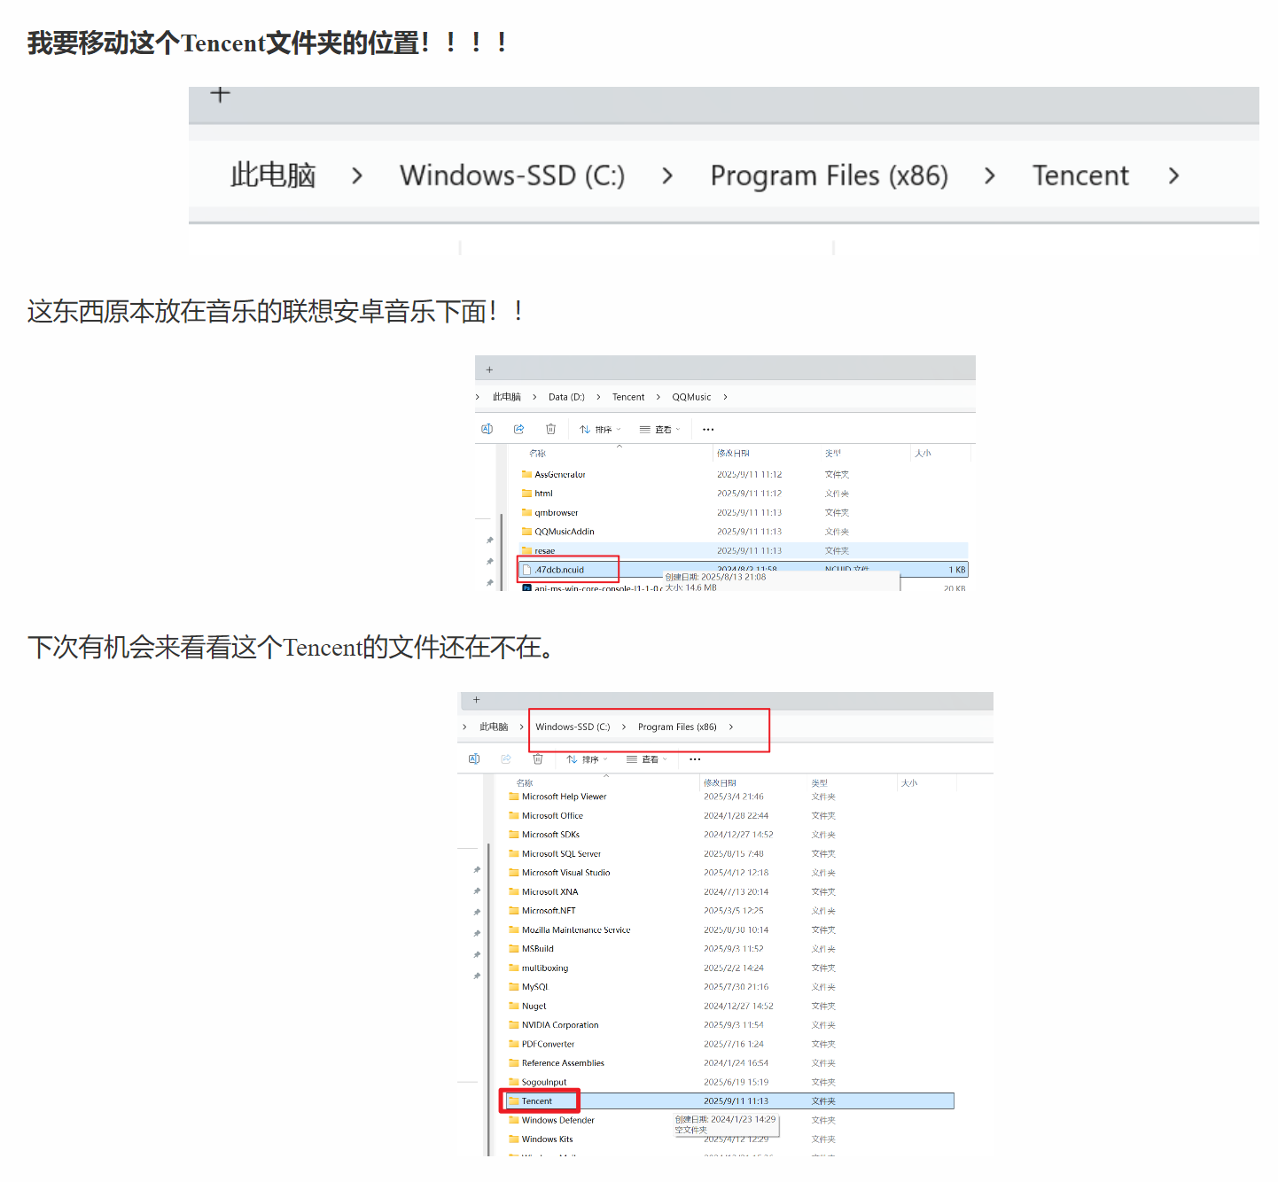
Task: Click Tencent in the large top breadcrumb
Action: click(x=1080, y=175)
